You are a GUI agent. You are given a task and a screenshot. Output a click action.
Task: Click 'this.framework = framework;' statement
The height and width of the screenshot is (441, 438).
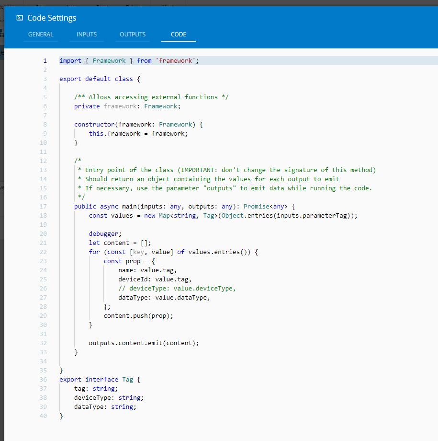138,134
